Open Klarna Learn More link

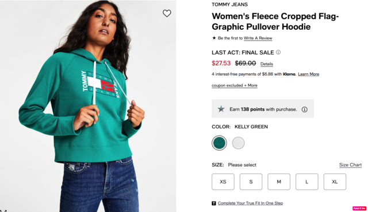pos(308,74)
